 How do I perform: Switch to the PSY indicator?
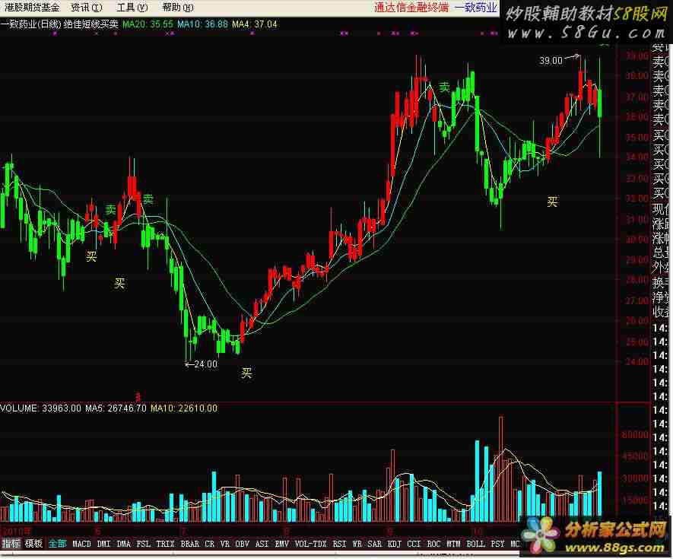click(x=497, y=544)
